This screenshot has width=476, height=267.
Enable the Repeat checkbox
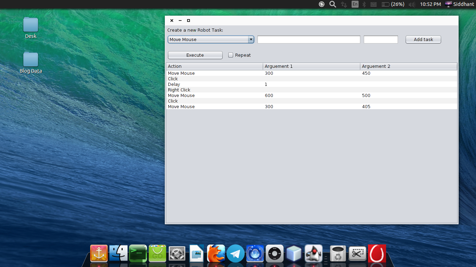pos(231,55)
